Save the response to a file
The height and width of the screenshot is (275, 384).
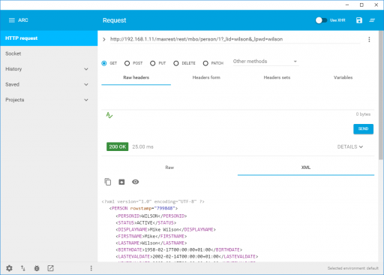[x=121, y=182]
